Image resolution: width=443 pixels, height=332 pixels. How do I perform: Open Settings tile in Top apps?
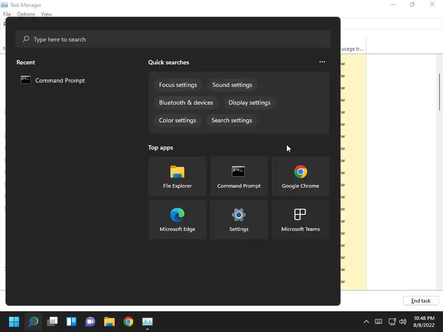tap(239, 220)
